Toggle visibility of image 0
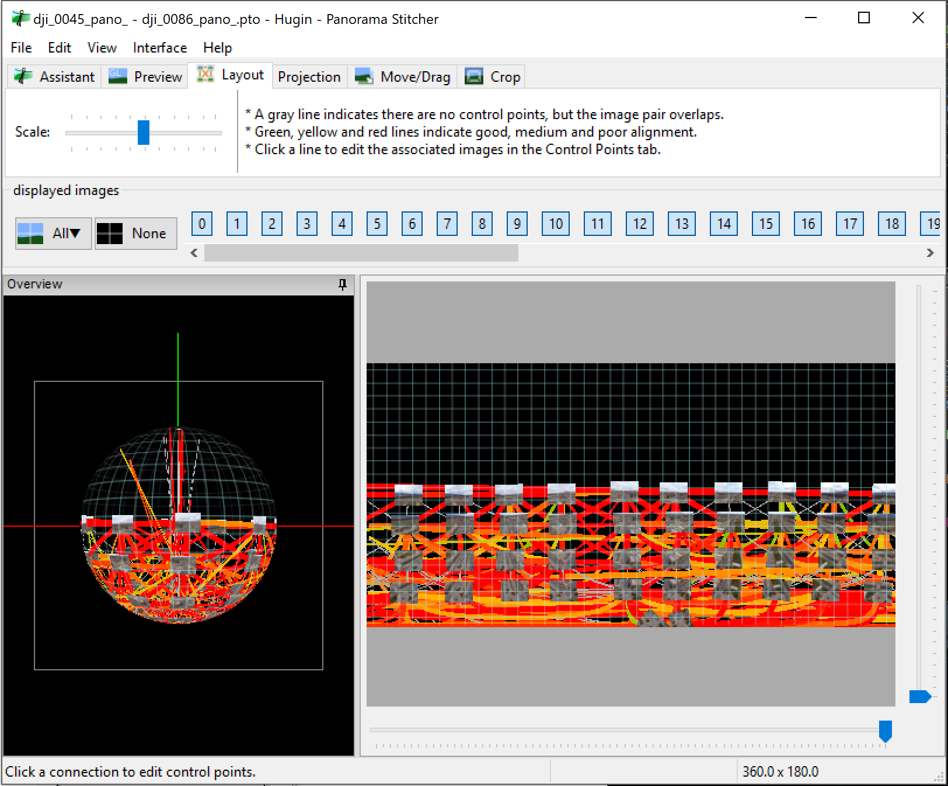Image resolution: width=948 pixels, height=786 pixels. pos(202,224)
